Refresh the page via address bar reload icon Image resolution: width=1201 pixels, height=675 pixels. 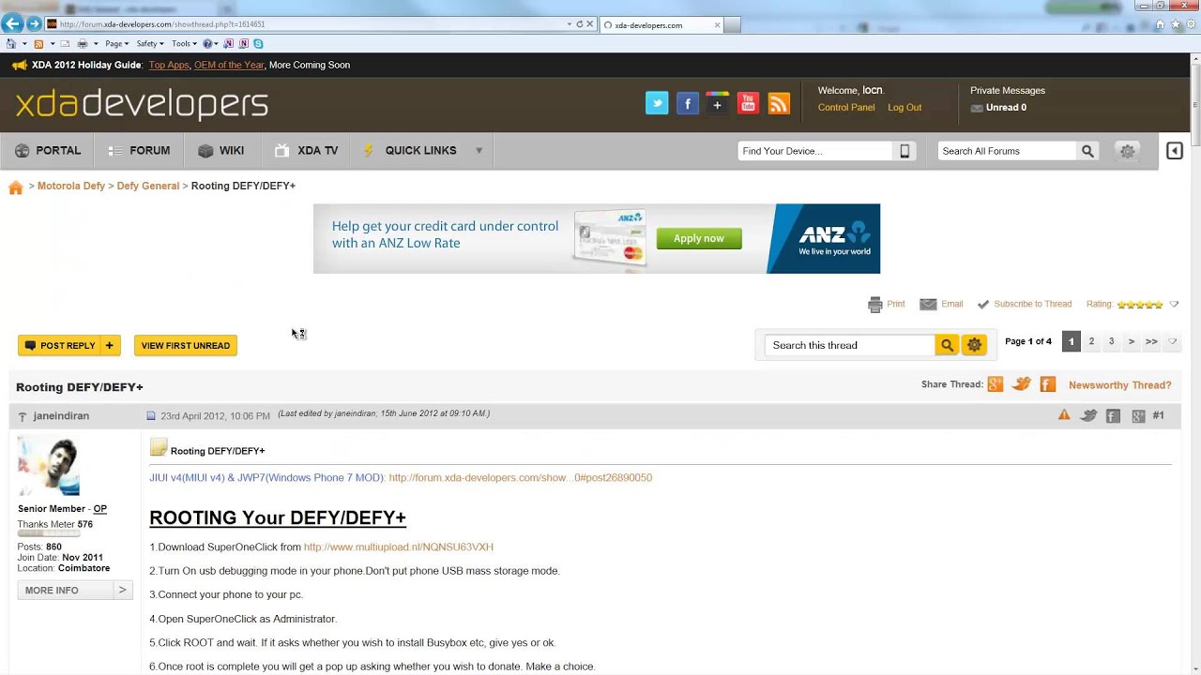coord(580,24)
